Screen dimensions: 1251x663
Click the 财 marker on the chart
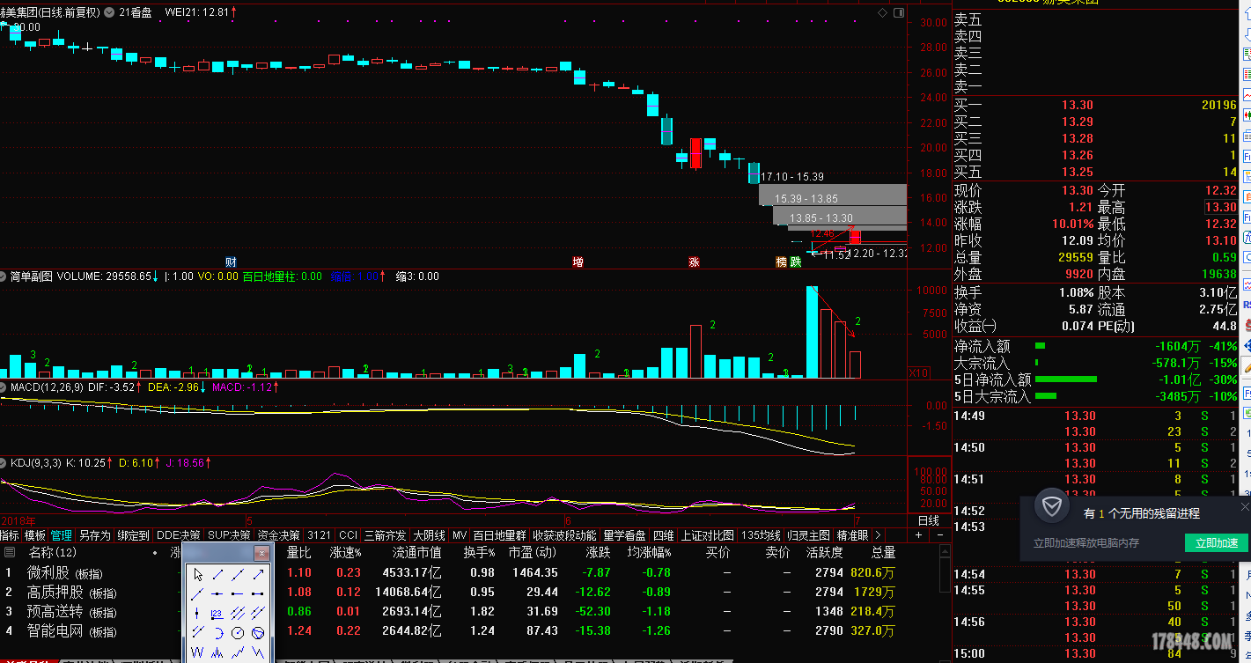[x=231, y=262]
